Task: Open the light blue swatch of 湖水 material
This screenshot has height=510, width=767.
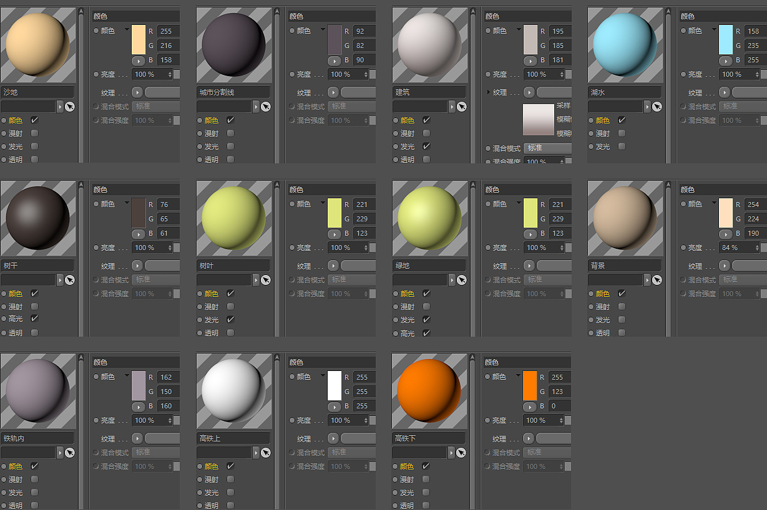Action: click(726, 39)
